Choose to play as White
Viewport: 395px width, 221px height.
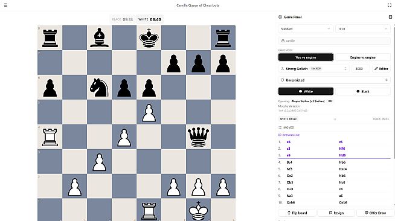[306, 91]
